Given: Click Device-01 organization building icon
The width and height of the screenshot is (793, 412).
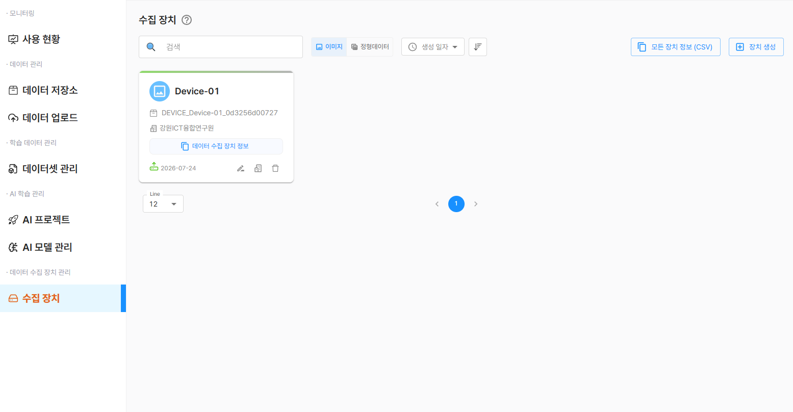Looking at the screenshot, I should pyautogui.click(x=258, y=168).
